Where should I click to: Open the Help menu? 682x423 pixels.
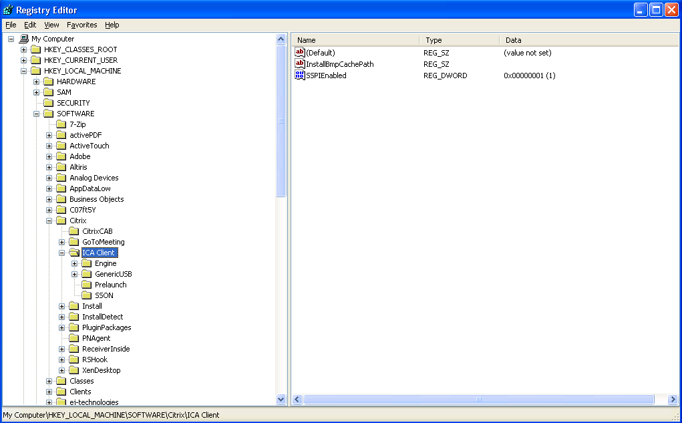(112, 25)
